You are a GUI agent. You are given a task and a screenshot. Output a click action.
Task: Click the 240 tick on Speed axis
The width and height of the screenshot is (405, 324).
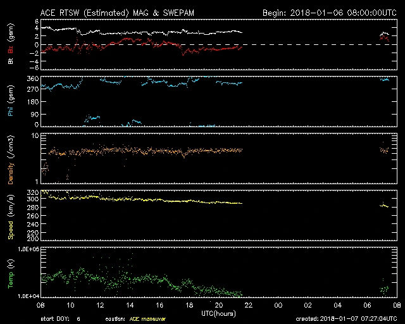click(33, 224)
